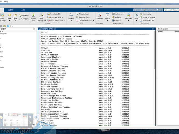Expand the Open Variable dropdown
179x134 pixels.
62,17
